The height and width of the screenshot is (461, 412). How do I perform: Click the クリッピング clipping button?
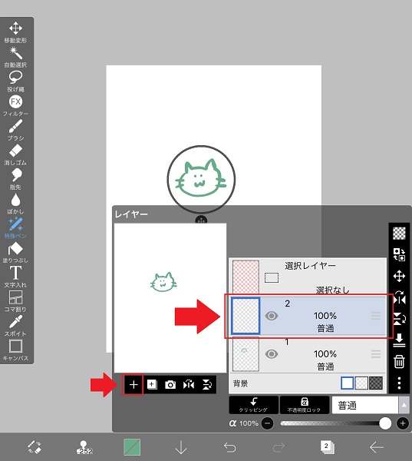click(x=253, y=405)
